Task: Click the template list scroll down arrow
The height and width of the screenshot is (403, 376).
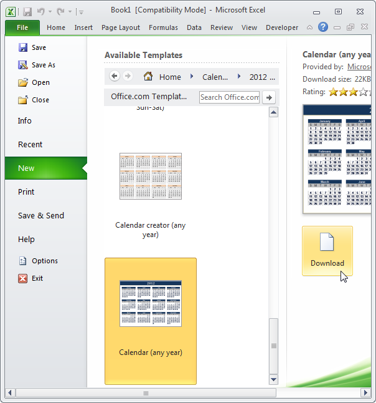Action: (274, 380)
